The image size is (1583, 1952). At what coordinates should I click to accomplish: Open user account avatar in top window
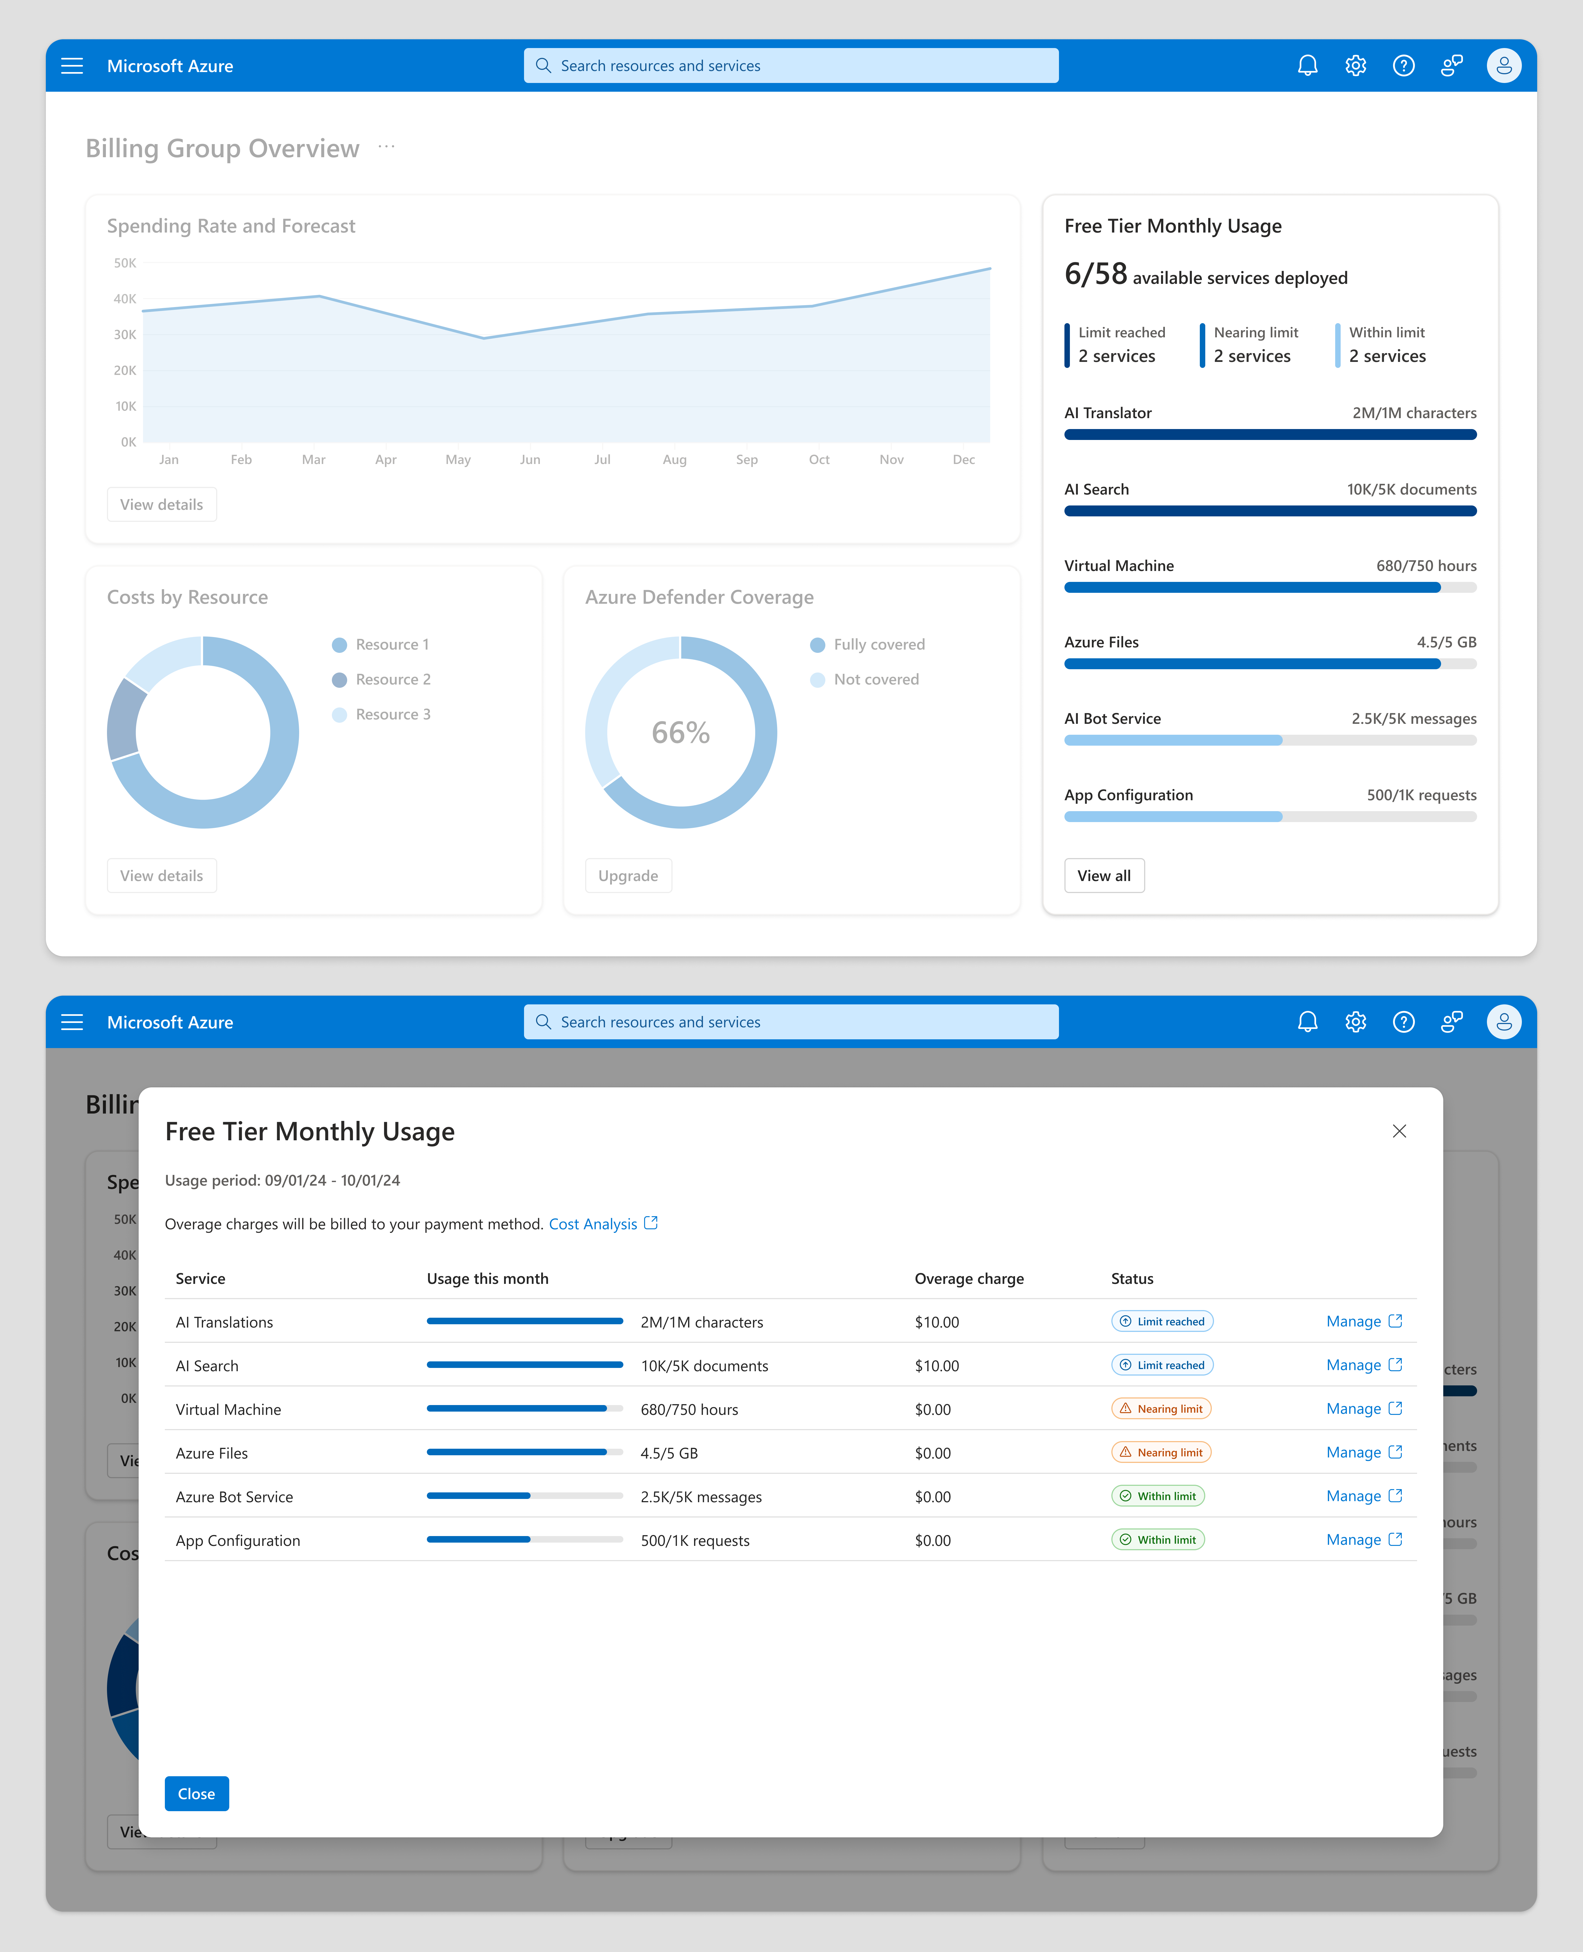coord(1504,66)
